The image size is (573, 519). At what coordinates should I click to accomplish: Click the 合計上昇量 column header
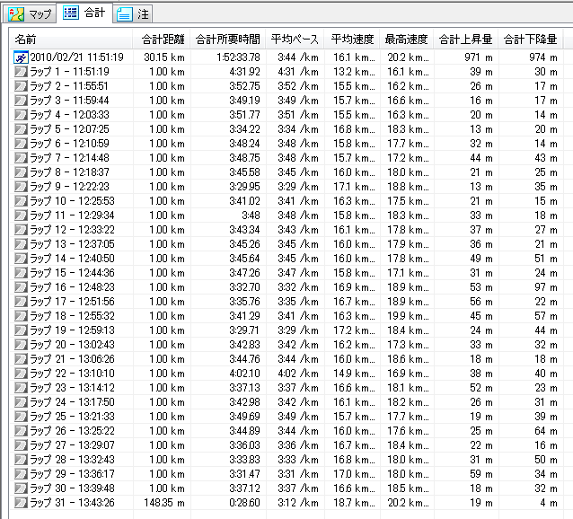point(465,40)
